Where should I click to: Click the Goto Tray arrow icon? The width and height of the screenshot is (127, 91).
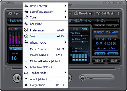click(x=26, y=67)
